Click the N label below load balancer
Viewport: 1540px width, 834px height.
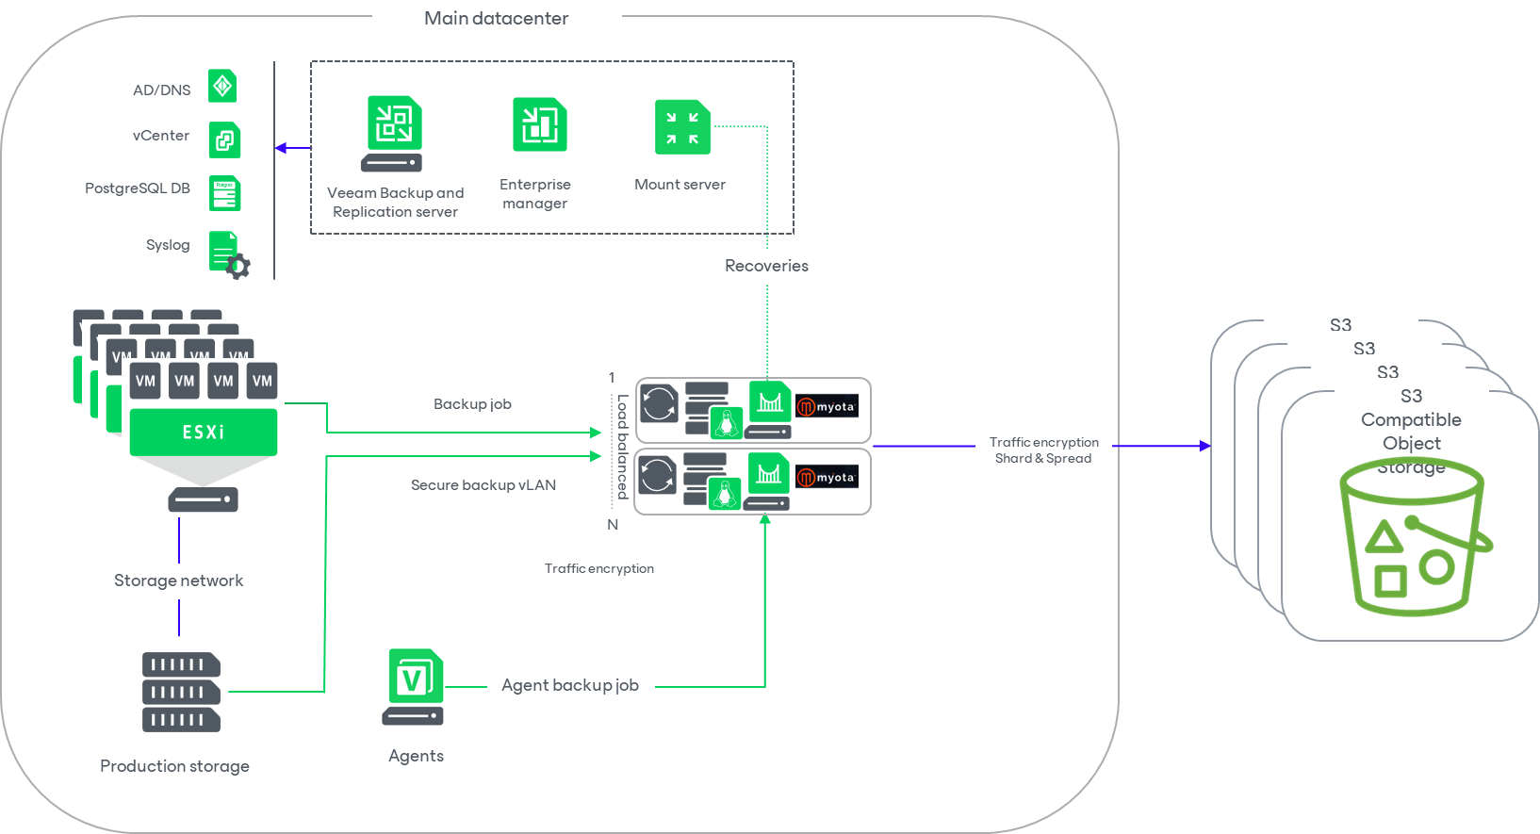click(613, 525)
